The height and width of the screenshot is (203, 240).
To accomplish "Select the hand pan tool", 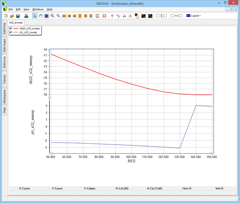I will tap(41, 16).
